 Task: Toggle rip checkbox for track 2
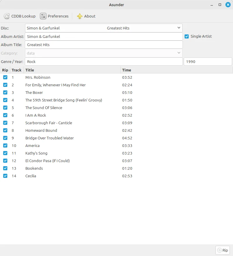click(x=5, y=85)
